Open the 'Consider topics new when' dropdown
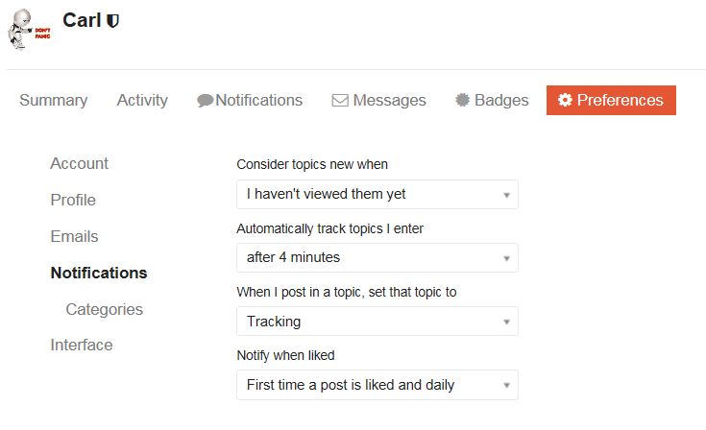The image size is (706, 430). tap(377, 194)
